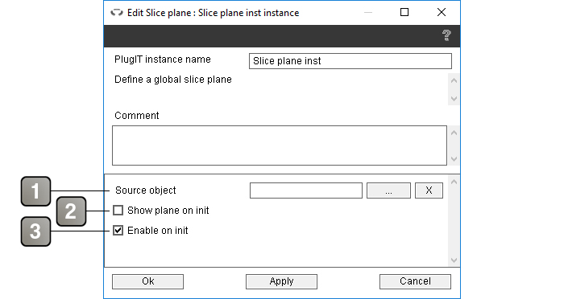Click the app icon in title bar
The height and width of the screenshot is (299, 564).
click(x=117, y=13)
